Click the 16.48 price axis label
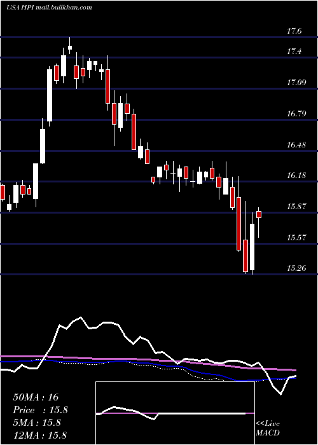The height and width of the screenshot is (445, 318). pyautogui.click(x=296, y=145)
